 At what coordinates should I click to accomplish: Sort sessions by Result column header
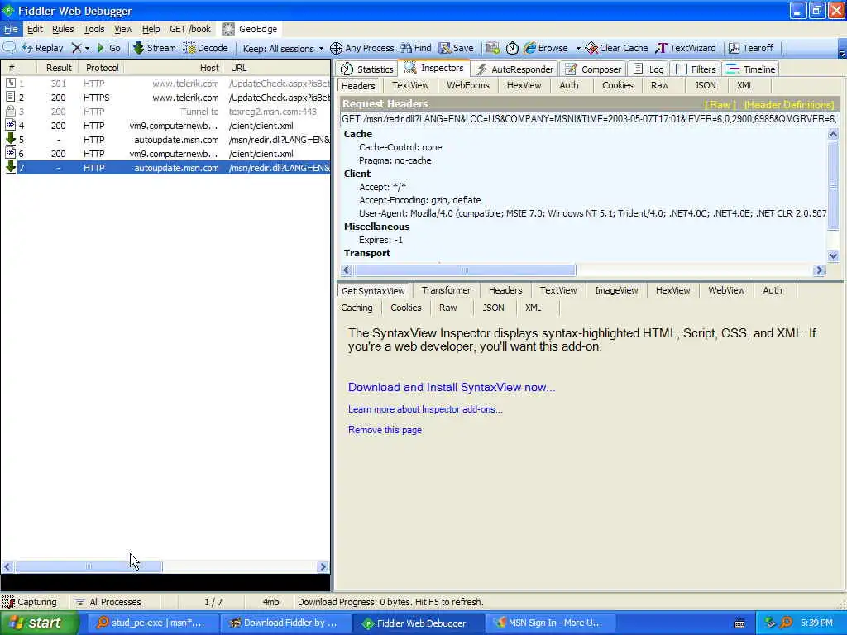[x=59, y=68]
